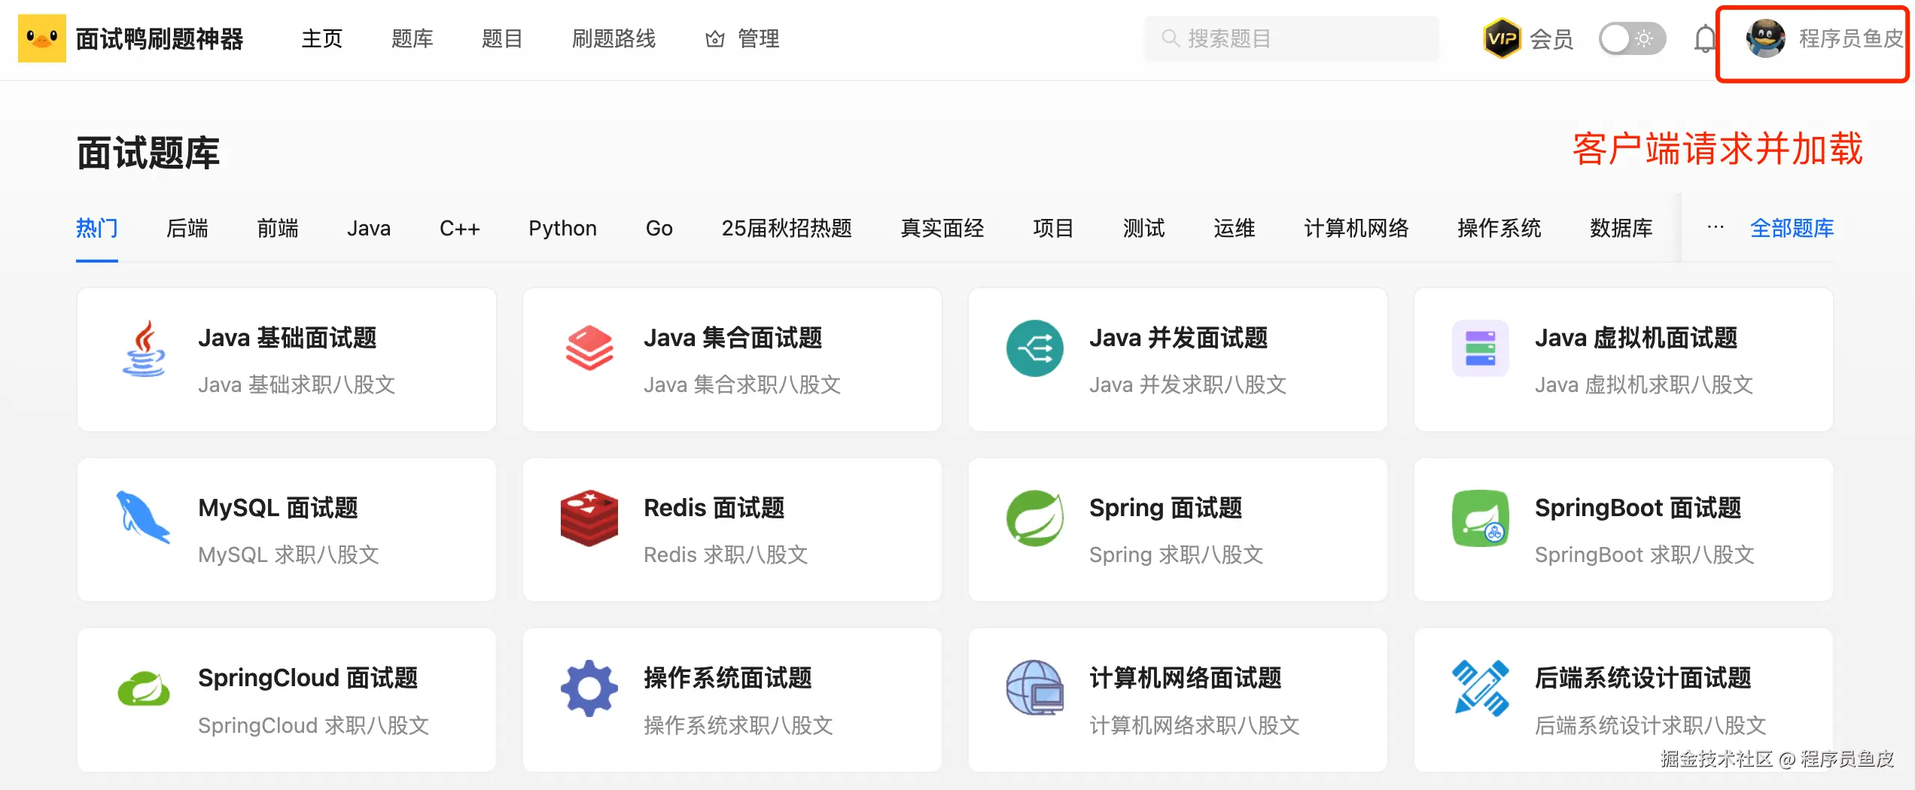Open the Spring 面试题 card title
This screenshot has width=1915, height=790.
coord(1166,508)
